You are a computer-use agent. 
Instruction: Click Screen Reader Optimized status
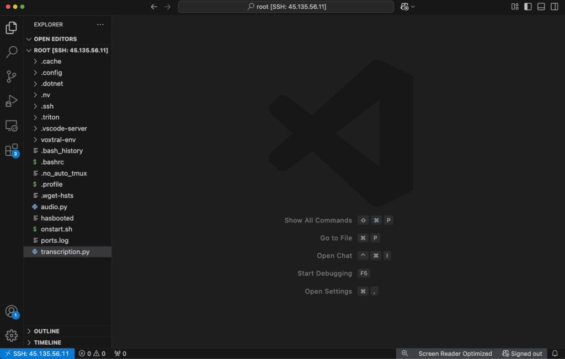455,353
